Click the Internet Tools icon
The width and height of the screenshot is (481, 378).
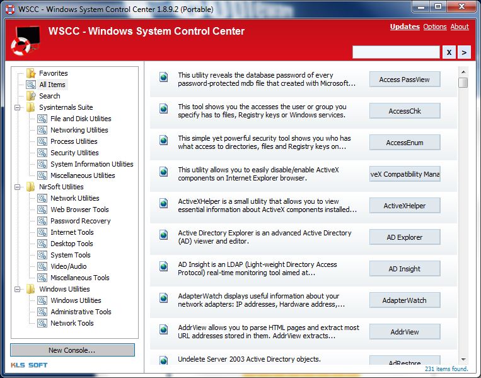[42, 232]
